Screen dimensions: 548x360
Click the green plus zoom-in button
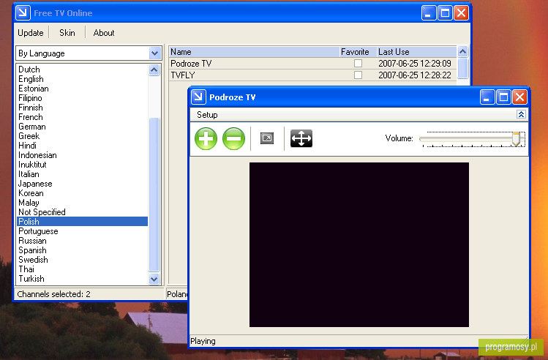(206, 138)
